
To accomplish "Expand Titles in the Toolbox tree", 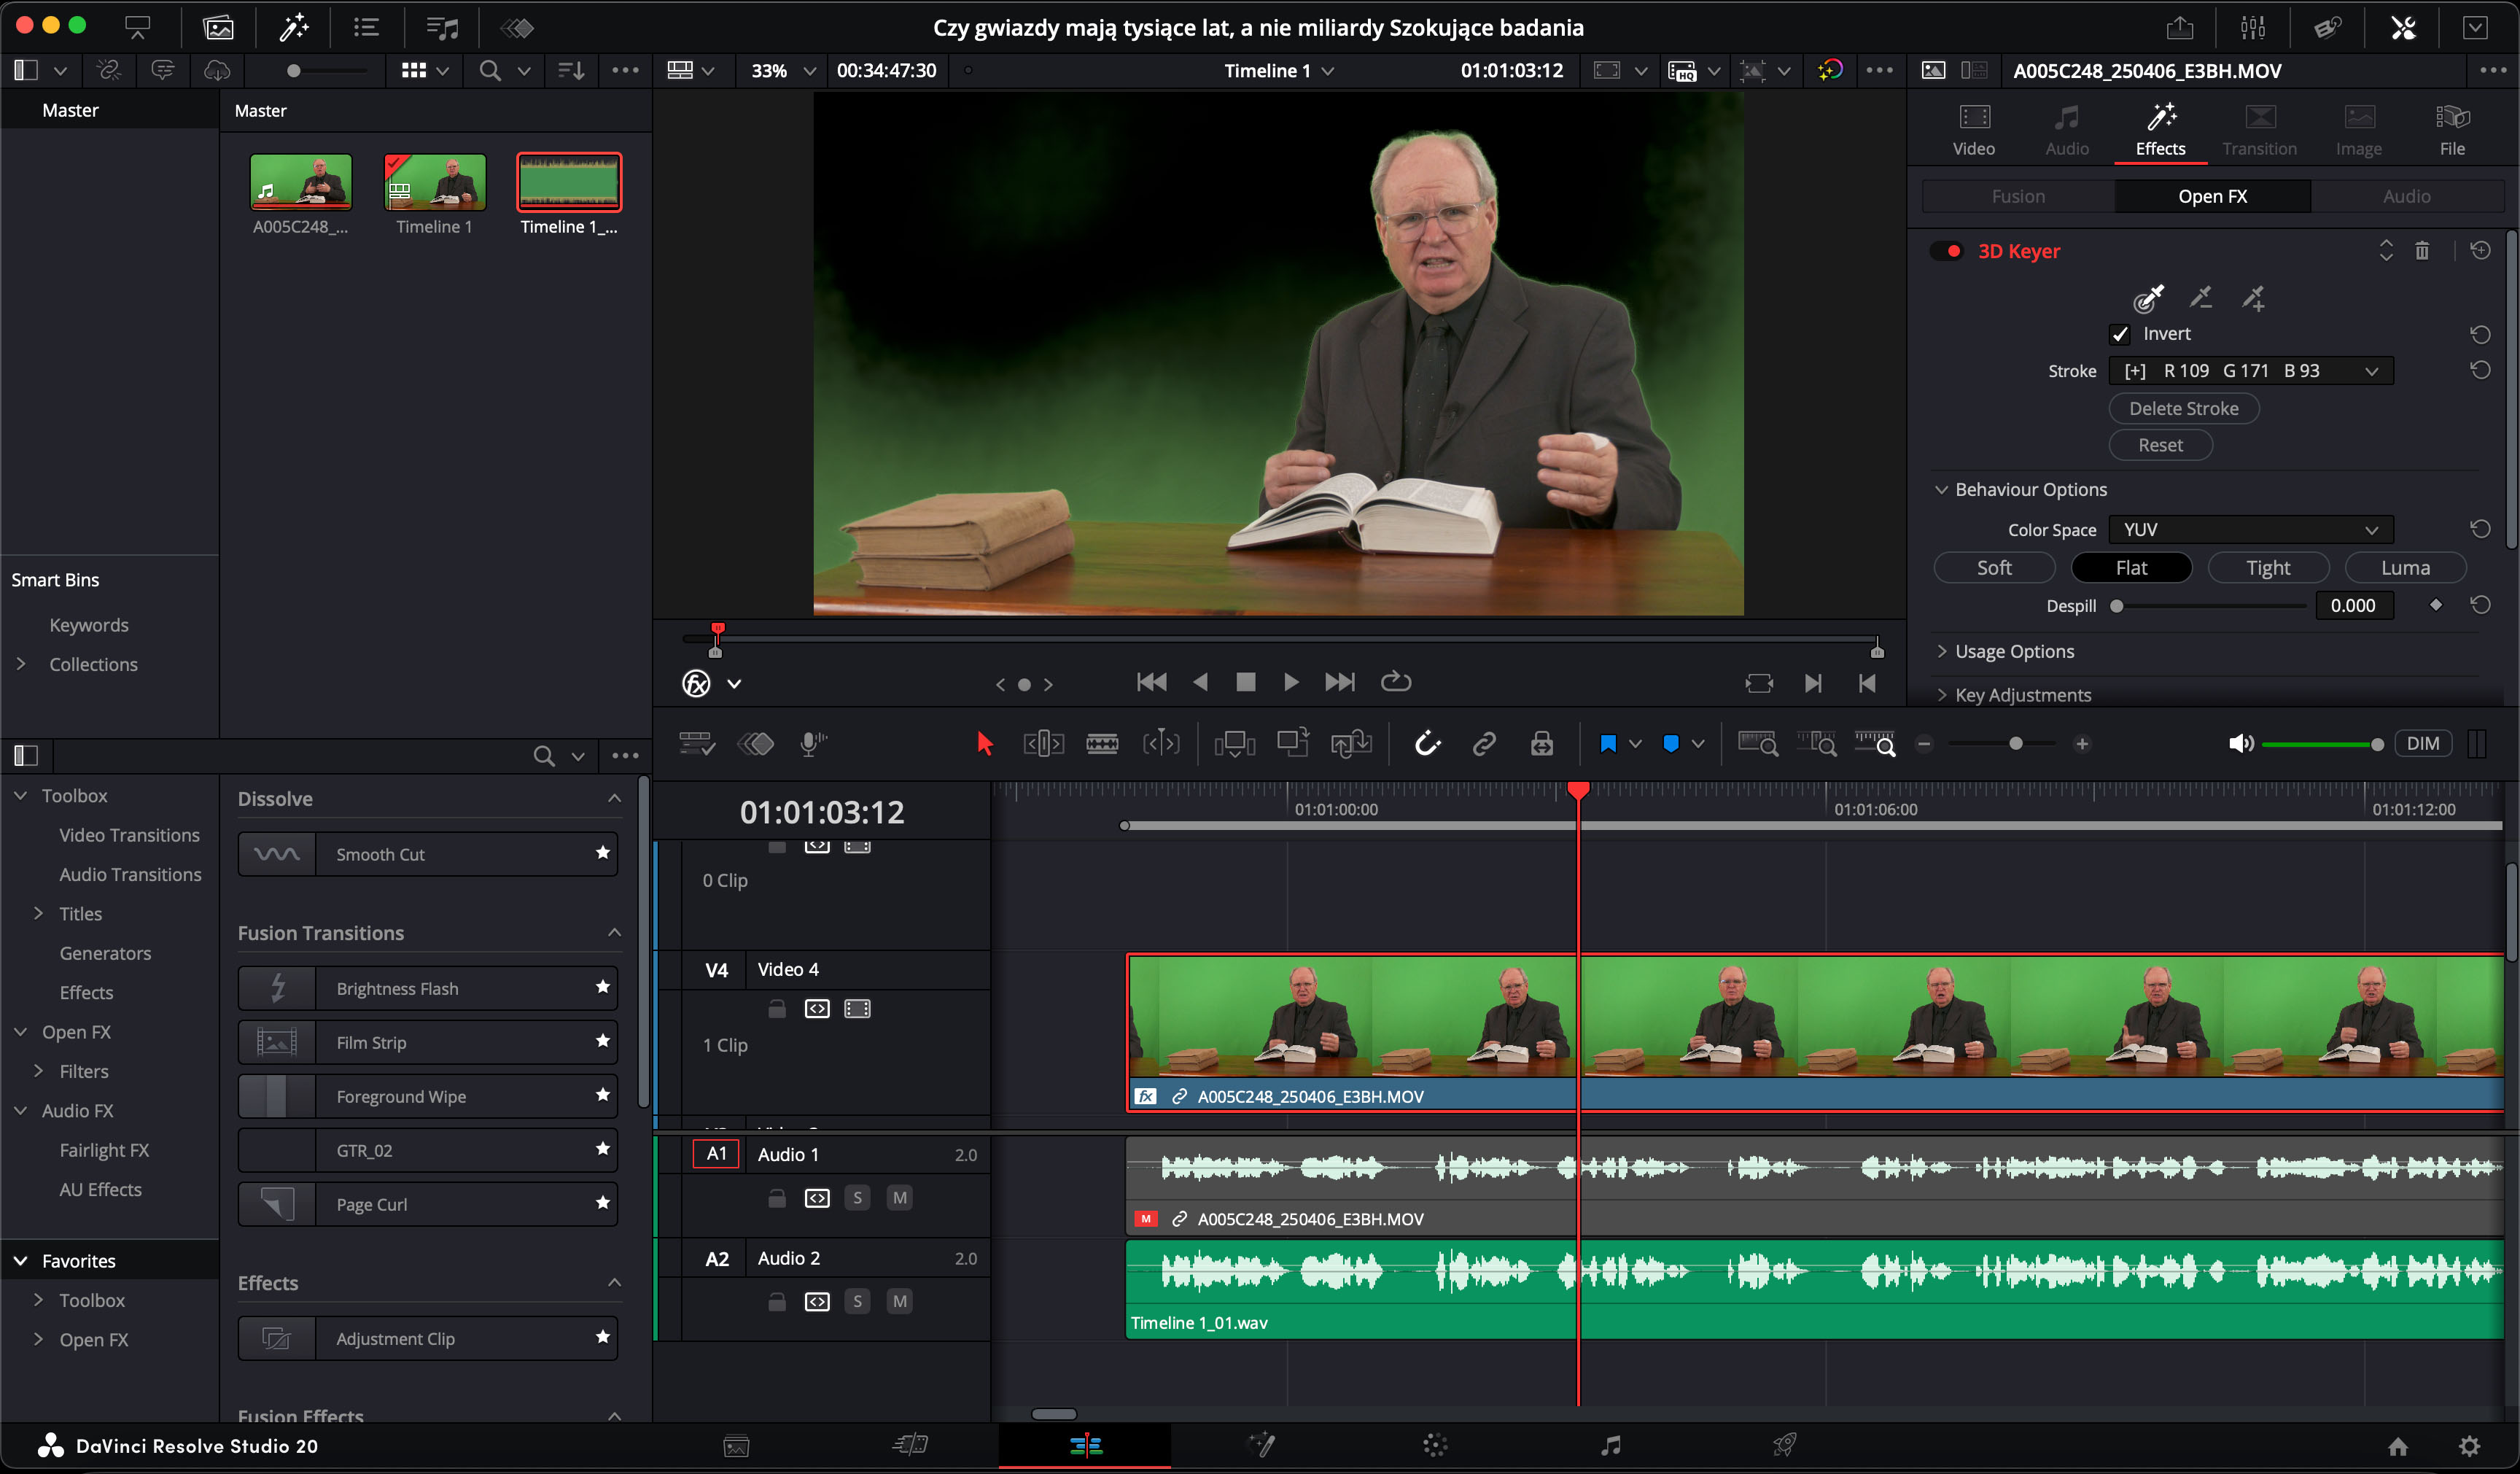I will [x=38, y=913].
